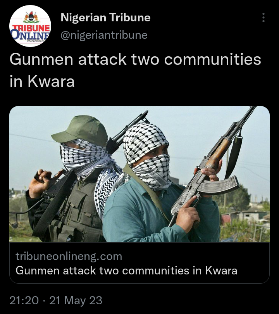Tap the coat of arms in avatar logo
This screenshot has height=314, width=279.
click(31, 17)
